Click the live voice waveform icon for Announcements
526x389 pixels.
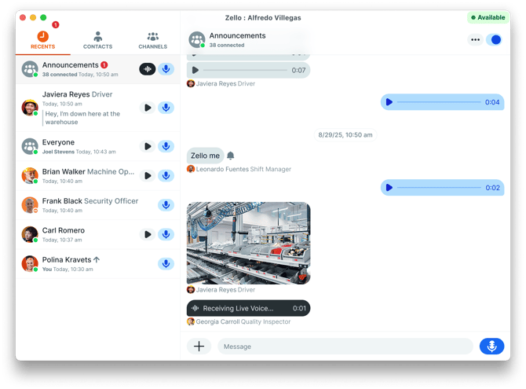[x=148, y=69]
